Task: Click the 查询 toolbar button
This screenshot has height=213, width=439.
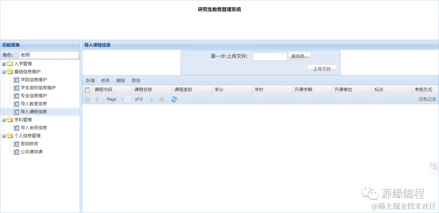Action: tap(136, 80)
